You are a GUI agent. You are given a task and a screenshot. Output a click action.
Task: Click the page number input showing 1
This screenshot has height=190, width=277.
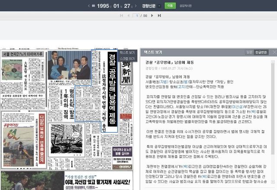click(x=136, y=16)
